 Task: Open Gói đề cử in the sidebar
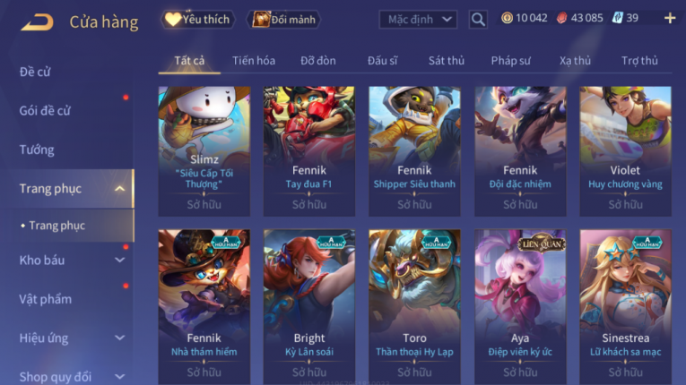pyautogui.click(x=45, y=111)
